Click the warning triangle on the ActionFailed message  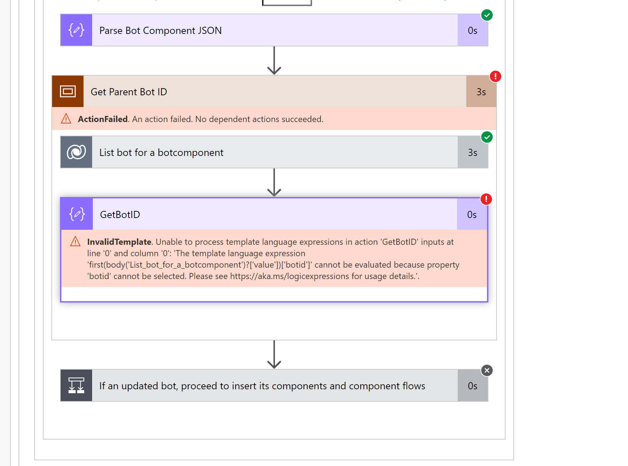(x=66, y=119)
